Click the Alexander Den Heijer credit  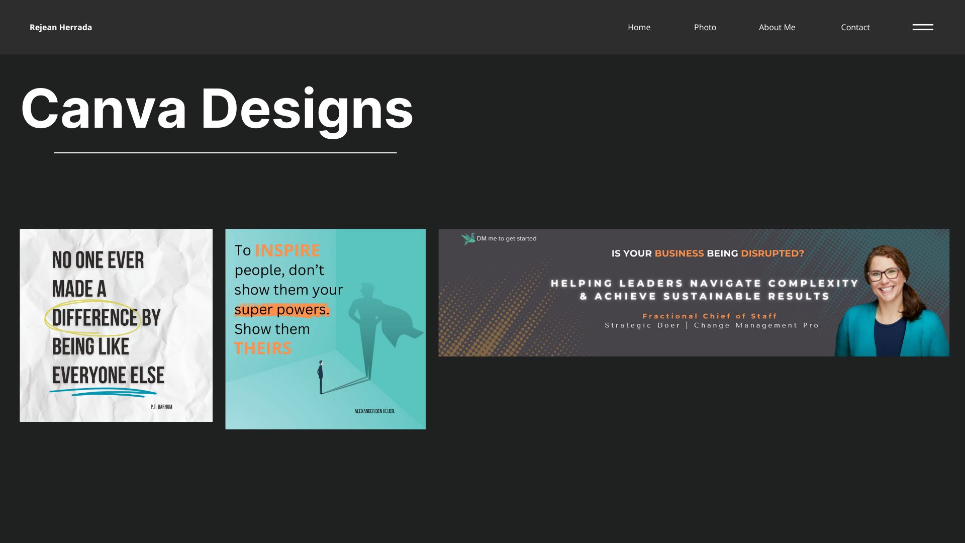click(374, 411)
